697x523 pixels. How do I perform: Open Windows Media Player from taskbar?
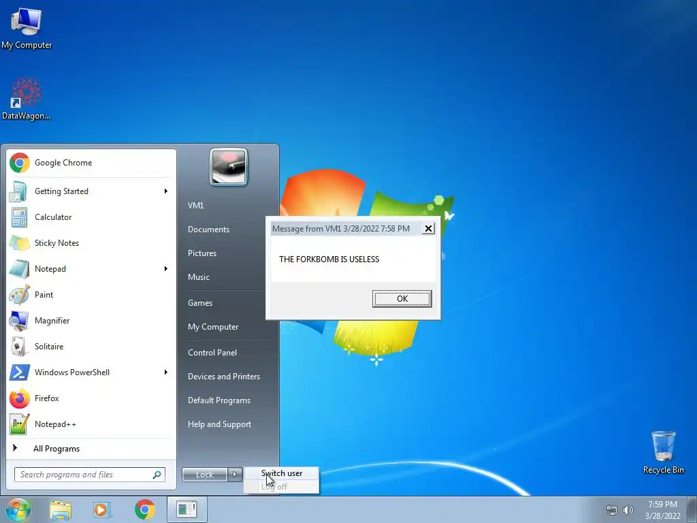click(x=102, y=509)
